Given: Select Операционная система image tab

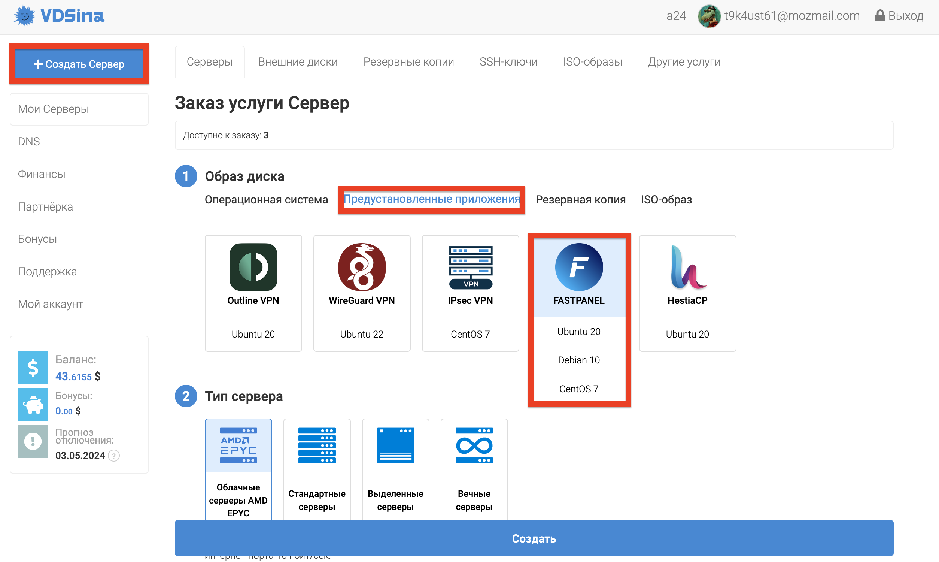Looking at the screenshot, I should (266, 200).
